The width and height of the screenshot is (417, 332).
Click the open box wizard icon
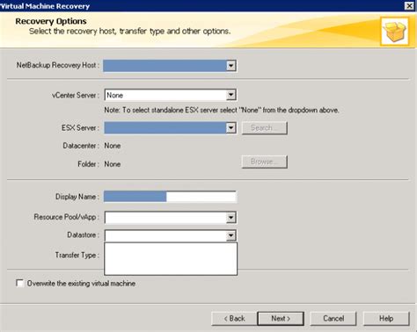coord(395,32)
